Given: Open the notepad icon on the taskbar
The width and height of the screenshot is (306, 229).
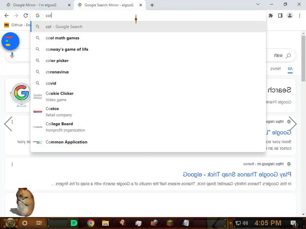Looking at the screenshot, I should pyautogui.click(x=186, y=223).
